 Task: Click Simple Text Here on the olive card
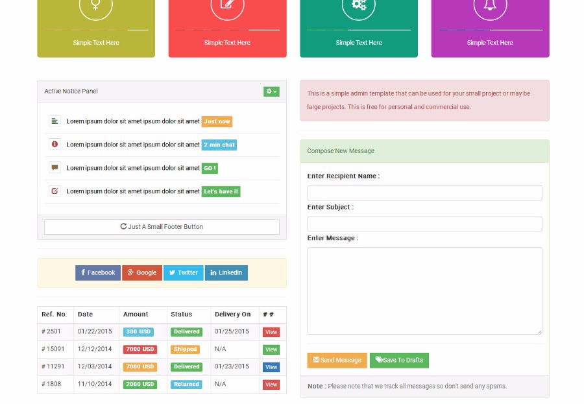pos(96,43)
